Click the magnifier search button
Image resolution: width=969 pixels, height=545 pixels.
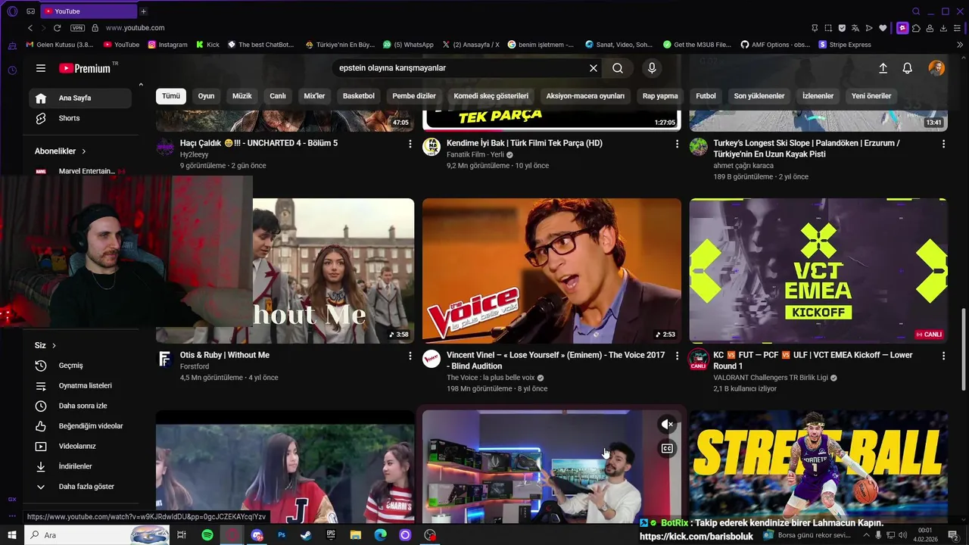tap(618, 68)
